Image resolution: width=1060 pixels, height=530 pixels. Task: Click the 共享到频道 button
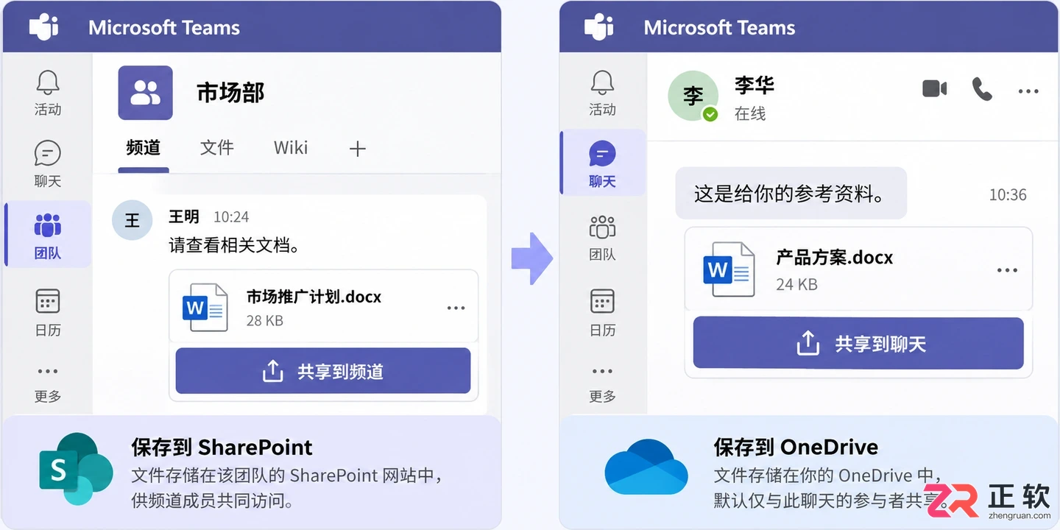point(323,371)
